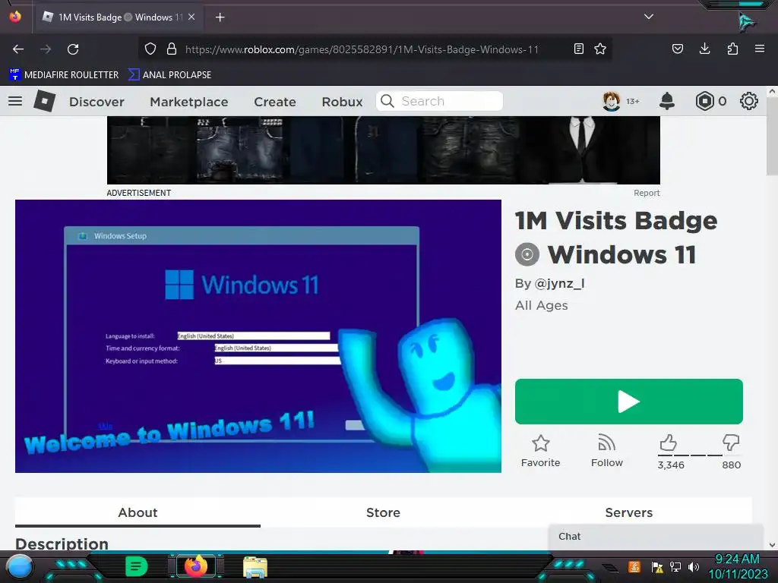This screenshot has height=583, width=778.
Task: Open Robux in Roblox navigation
Action: click(x=343, y=102)
